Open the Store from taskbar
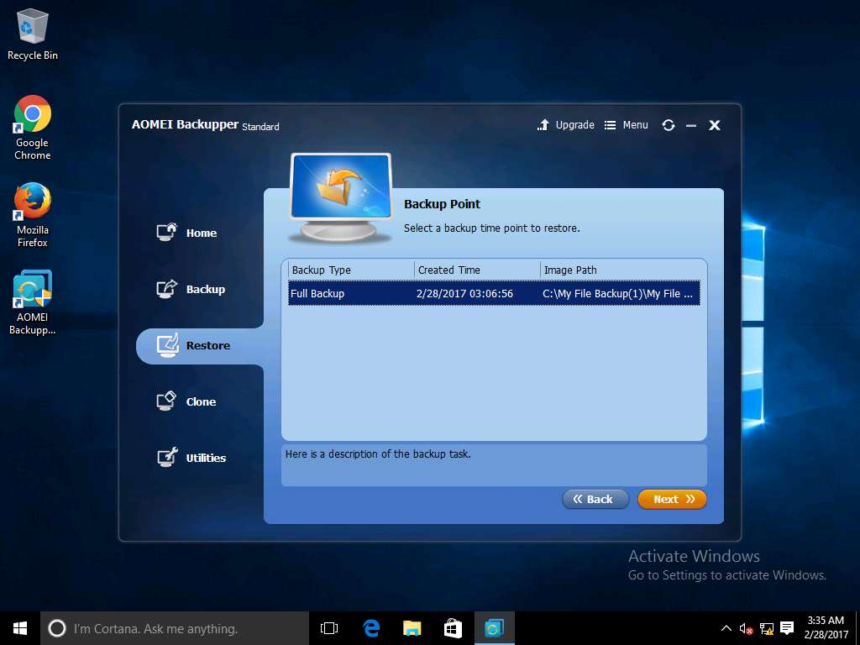The image size is (860, 645). pyautogui.click(x=453, y=628)
